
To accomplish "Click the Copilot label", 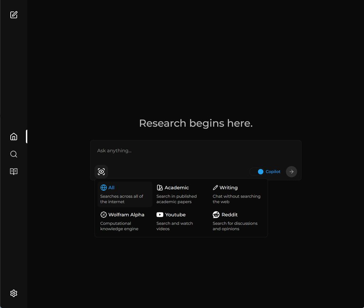I will click(273, 172).
